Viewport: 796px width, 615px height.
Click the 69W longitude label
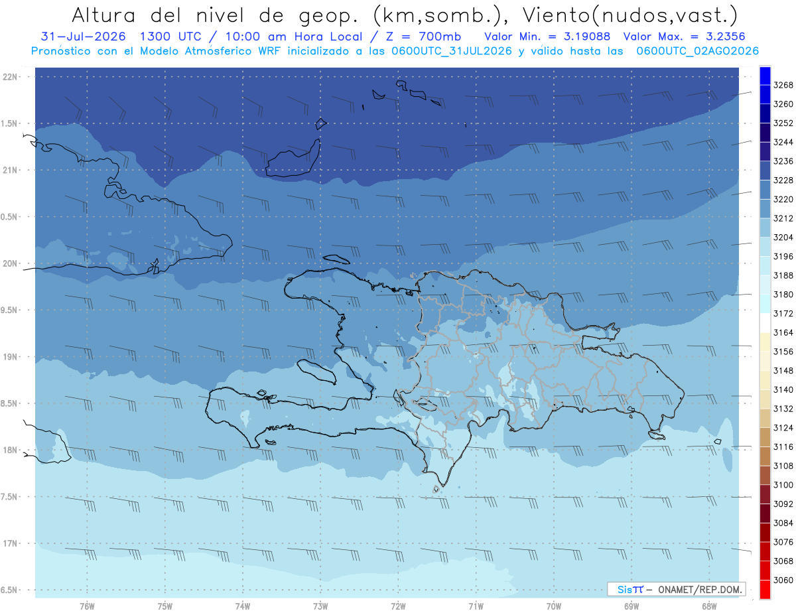(631, 606)
